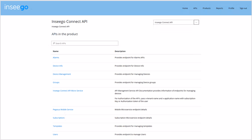Click the inseego logo

(16, 7)
